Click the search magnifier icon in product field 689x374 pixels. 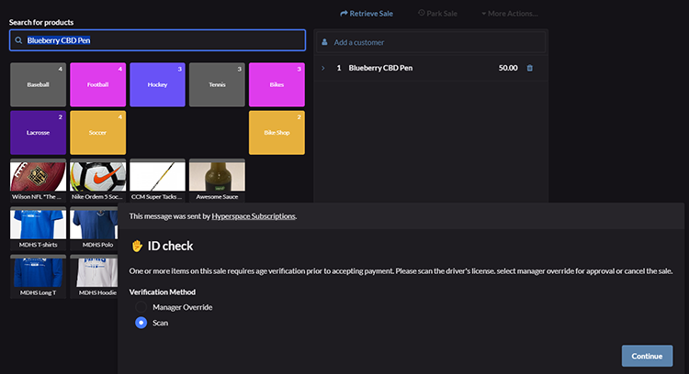18,40
